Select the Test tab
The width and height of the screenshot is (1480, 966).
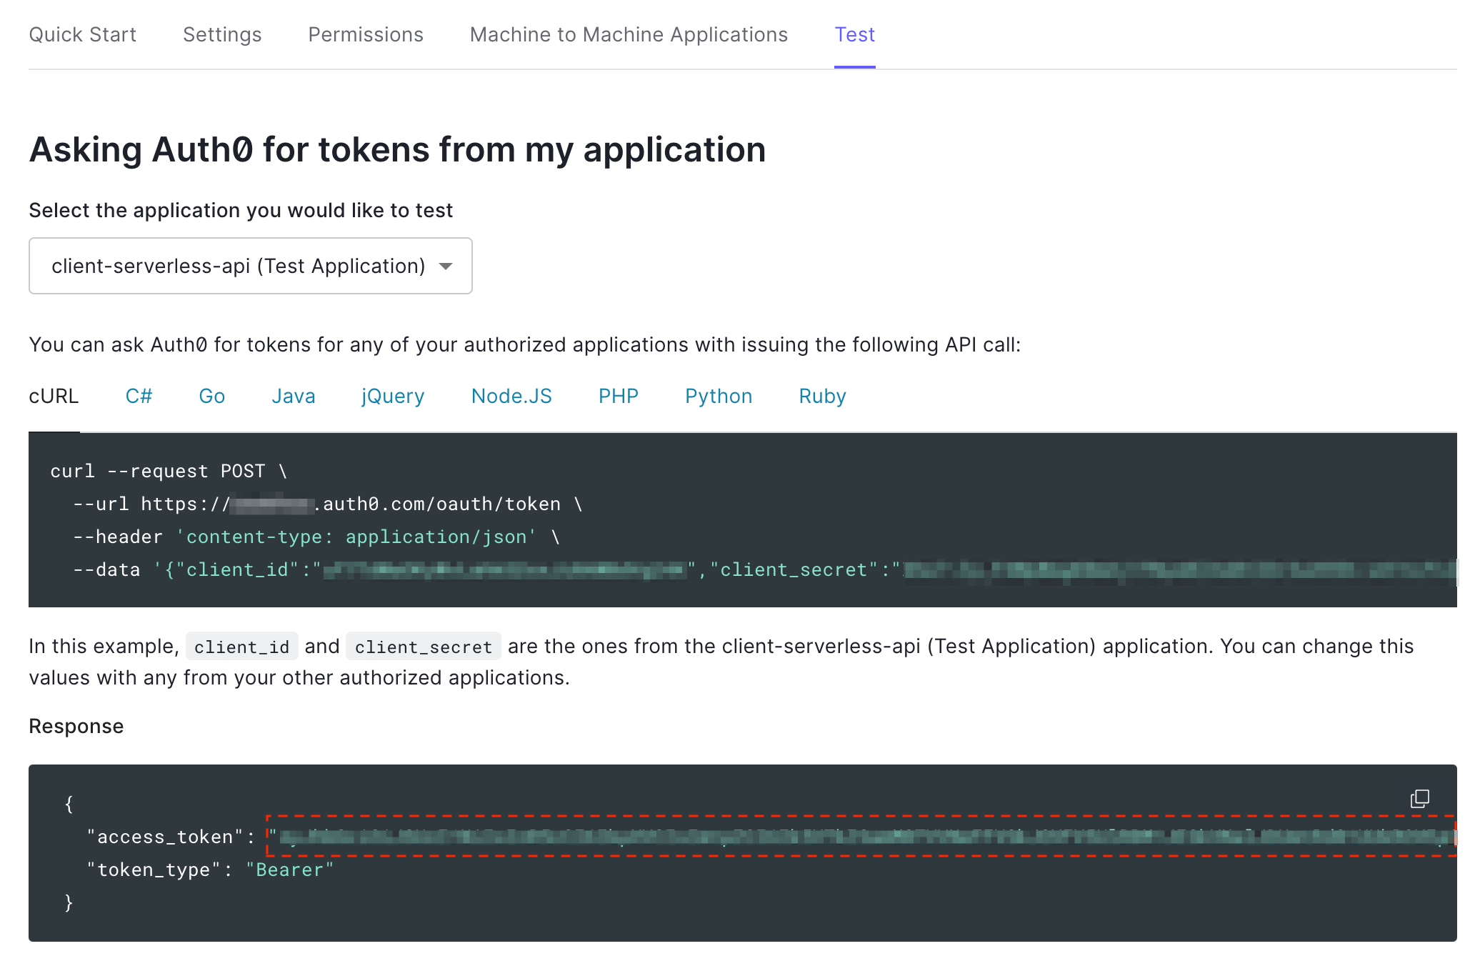[x=854, y=34]
